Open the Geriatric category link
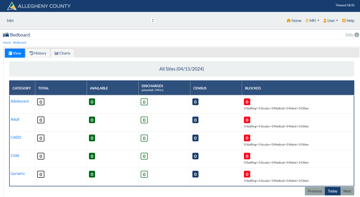This screenshot has height=197, width=360. point(18,174)
